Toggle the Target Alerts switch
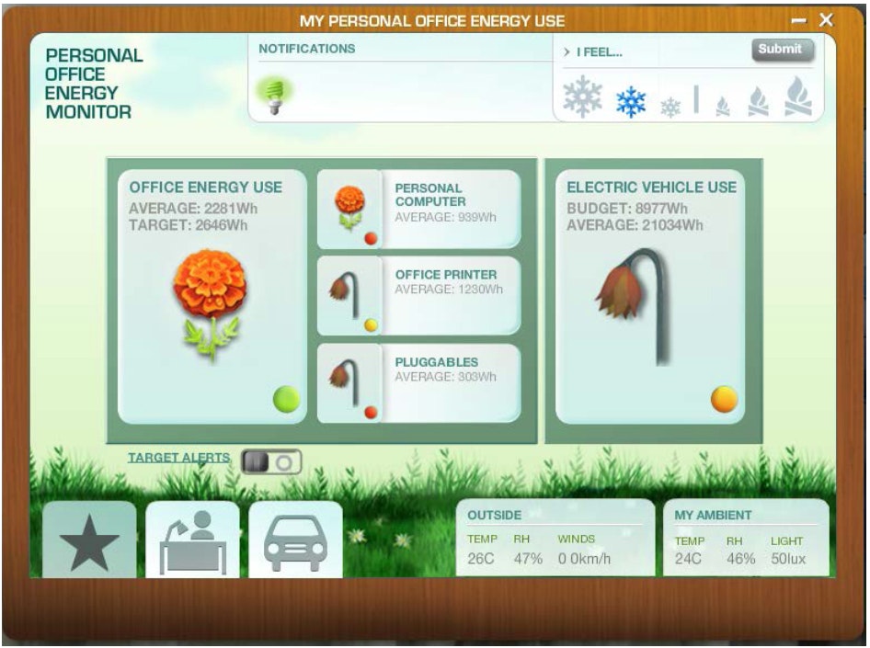Image resolution: width=870 pixels, height=648 pixels. click(271, 462)
